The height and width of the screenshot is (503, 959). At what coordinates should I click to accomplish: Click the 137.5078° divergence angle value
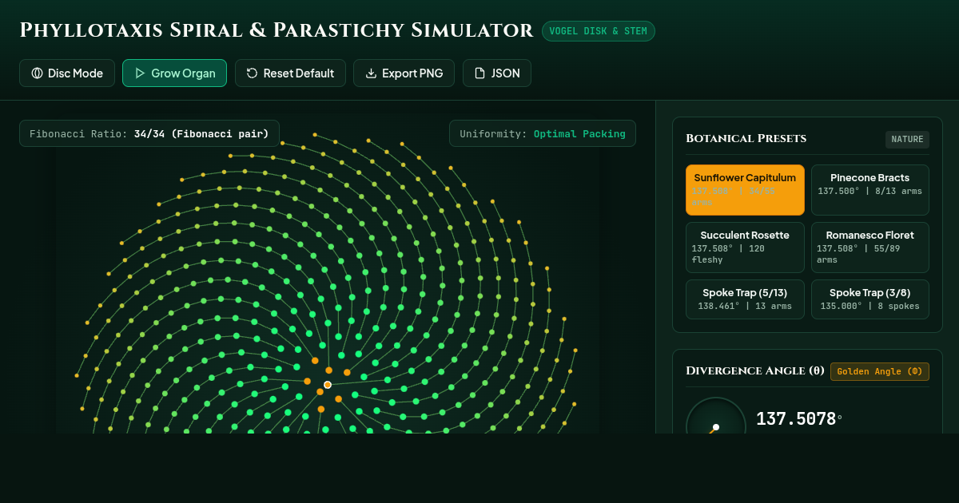(x=799, y=419)
